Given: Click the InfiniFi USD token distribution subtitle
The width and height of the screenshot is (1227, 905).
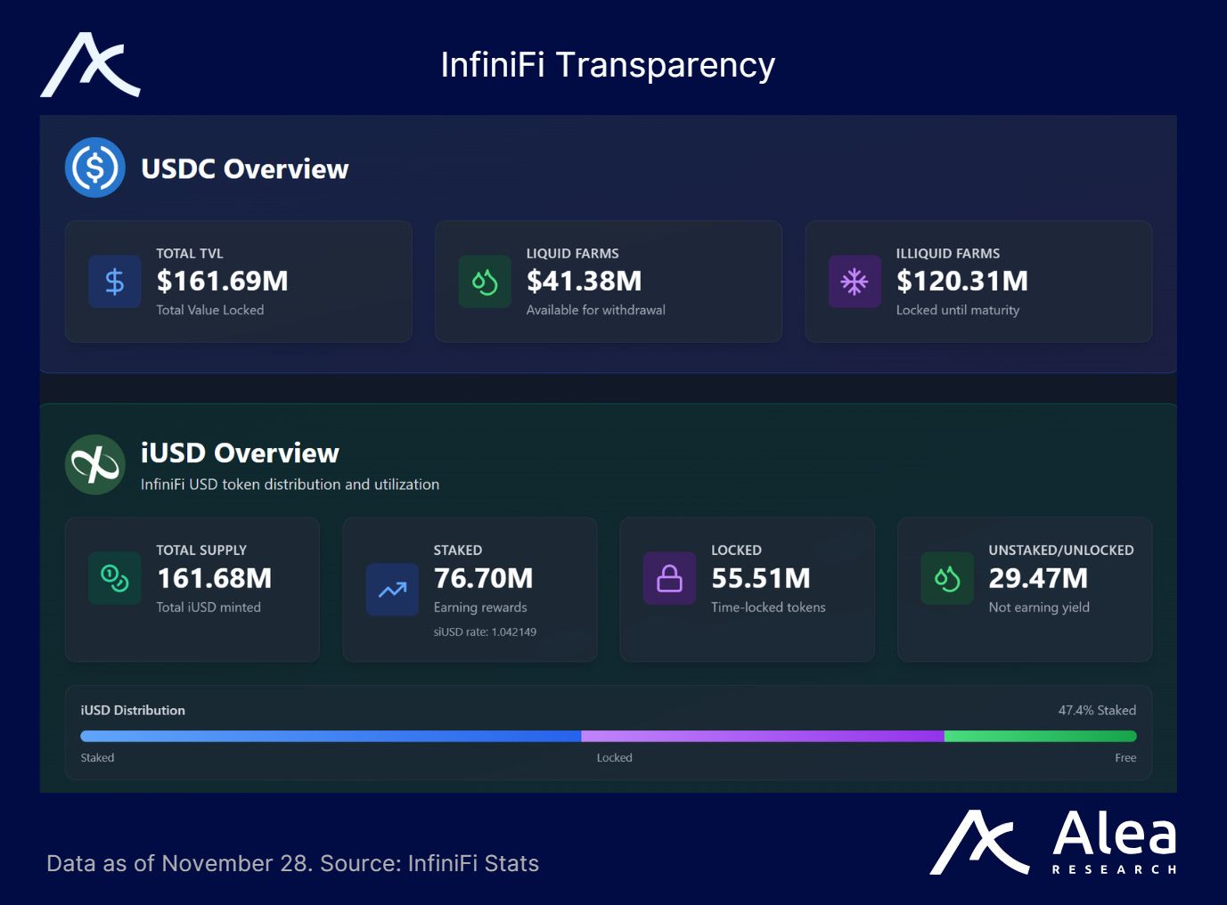Looking at the screenshot, I should tap(290, 485).
